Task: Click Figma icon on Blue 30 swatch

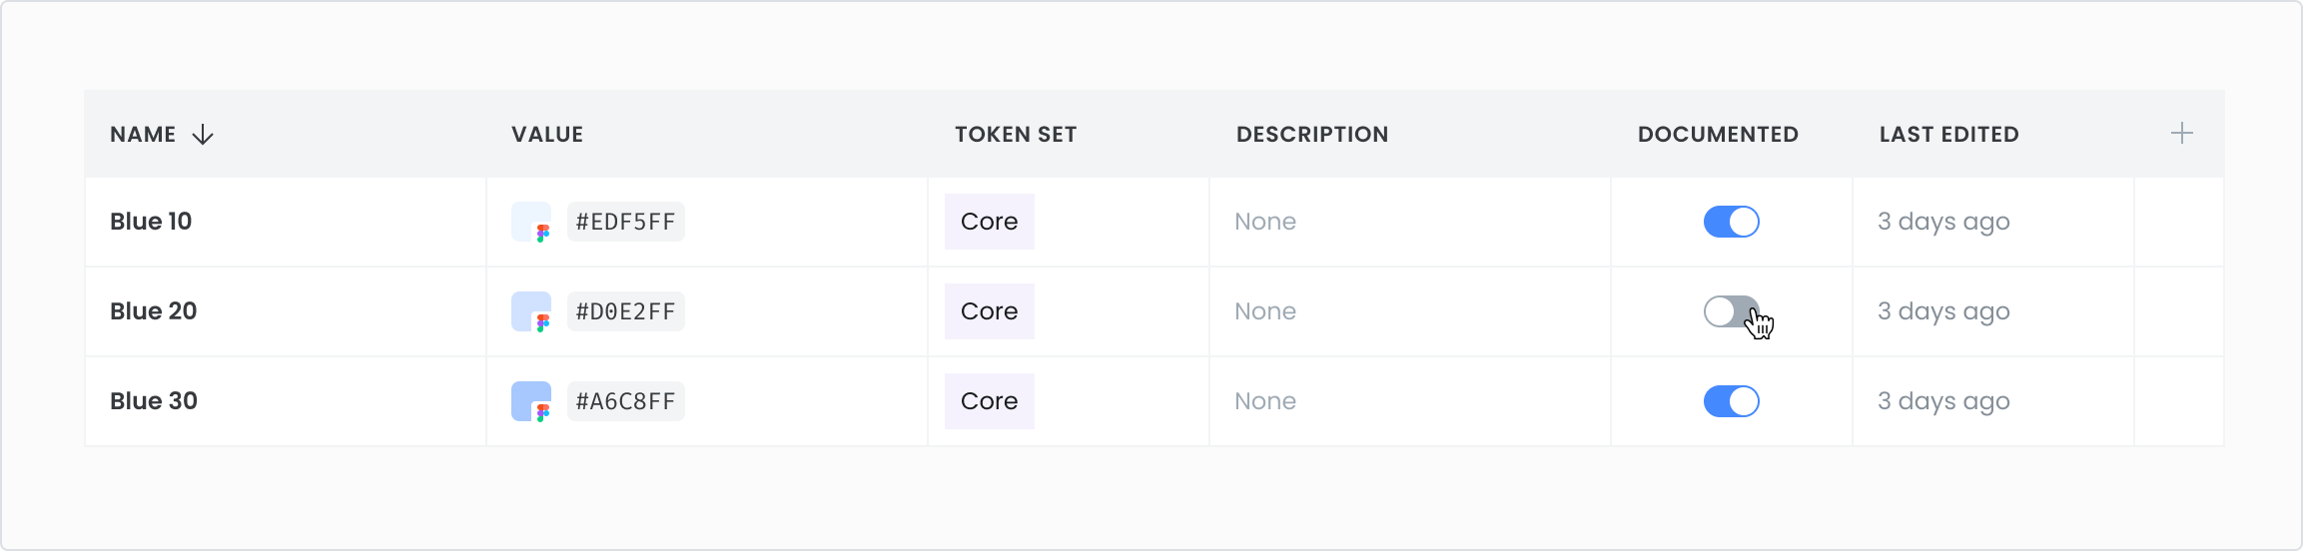Action: pyautogui.click(x=543, y=413)
